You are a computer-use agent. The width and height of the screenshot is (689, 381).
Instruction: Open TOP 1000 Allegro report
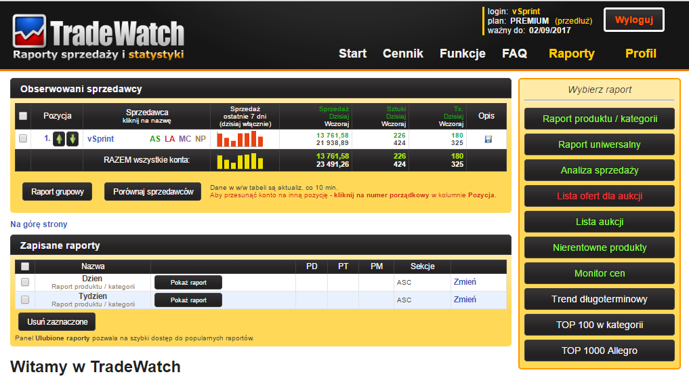click(x=600, y=350)
